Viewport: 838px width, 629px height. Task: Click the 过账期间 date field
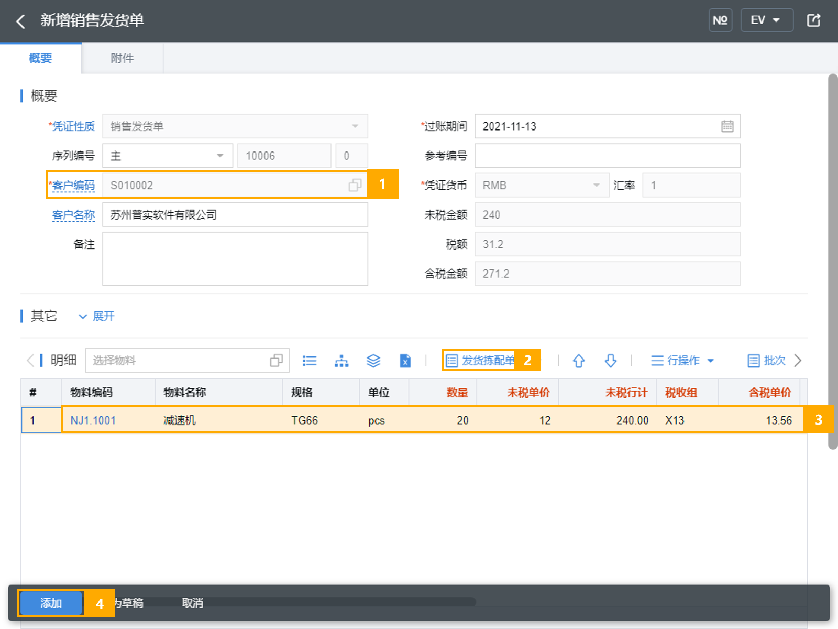point(607,126)
